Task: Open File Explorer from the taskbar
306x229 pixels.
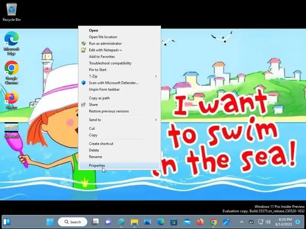Action: (x=134, y=222)
